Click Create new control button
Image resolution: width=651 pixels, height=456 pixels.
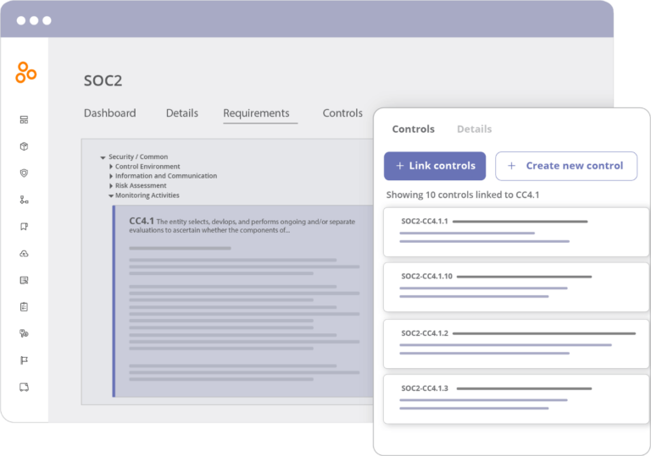tap(566, 166)
